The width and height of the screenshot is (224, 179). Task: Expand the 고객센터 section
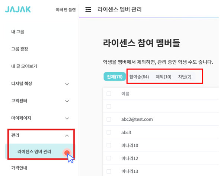[67, 101]
